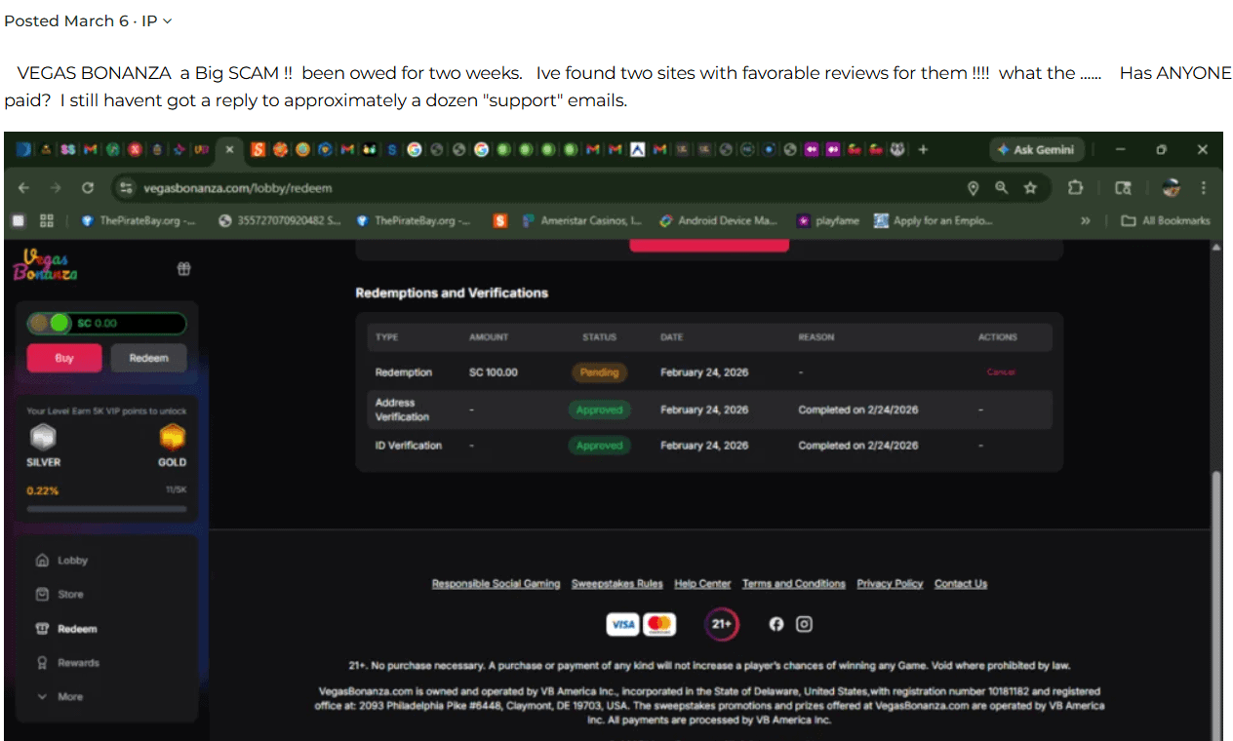Click the gift box icon beside the logo
This screenshot has width=1233, height=741.
click(x=183, y=268)
